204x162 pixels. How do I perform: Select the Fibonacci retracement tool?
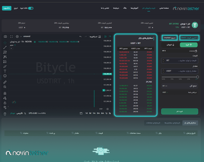pos(5,52)
